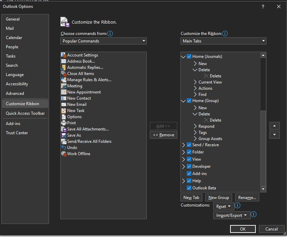
Task: Select the Address Book command
Action: point(80,61)
